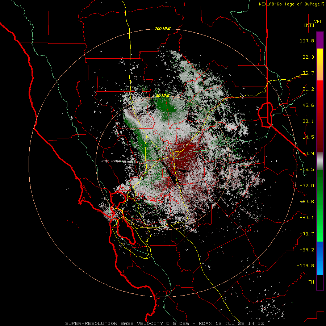Click the -16.5 legend value
326x326 pixels.
click(x=307, y=169)
